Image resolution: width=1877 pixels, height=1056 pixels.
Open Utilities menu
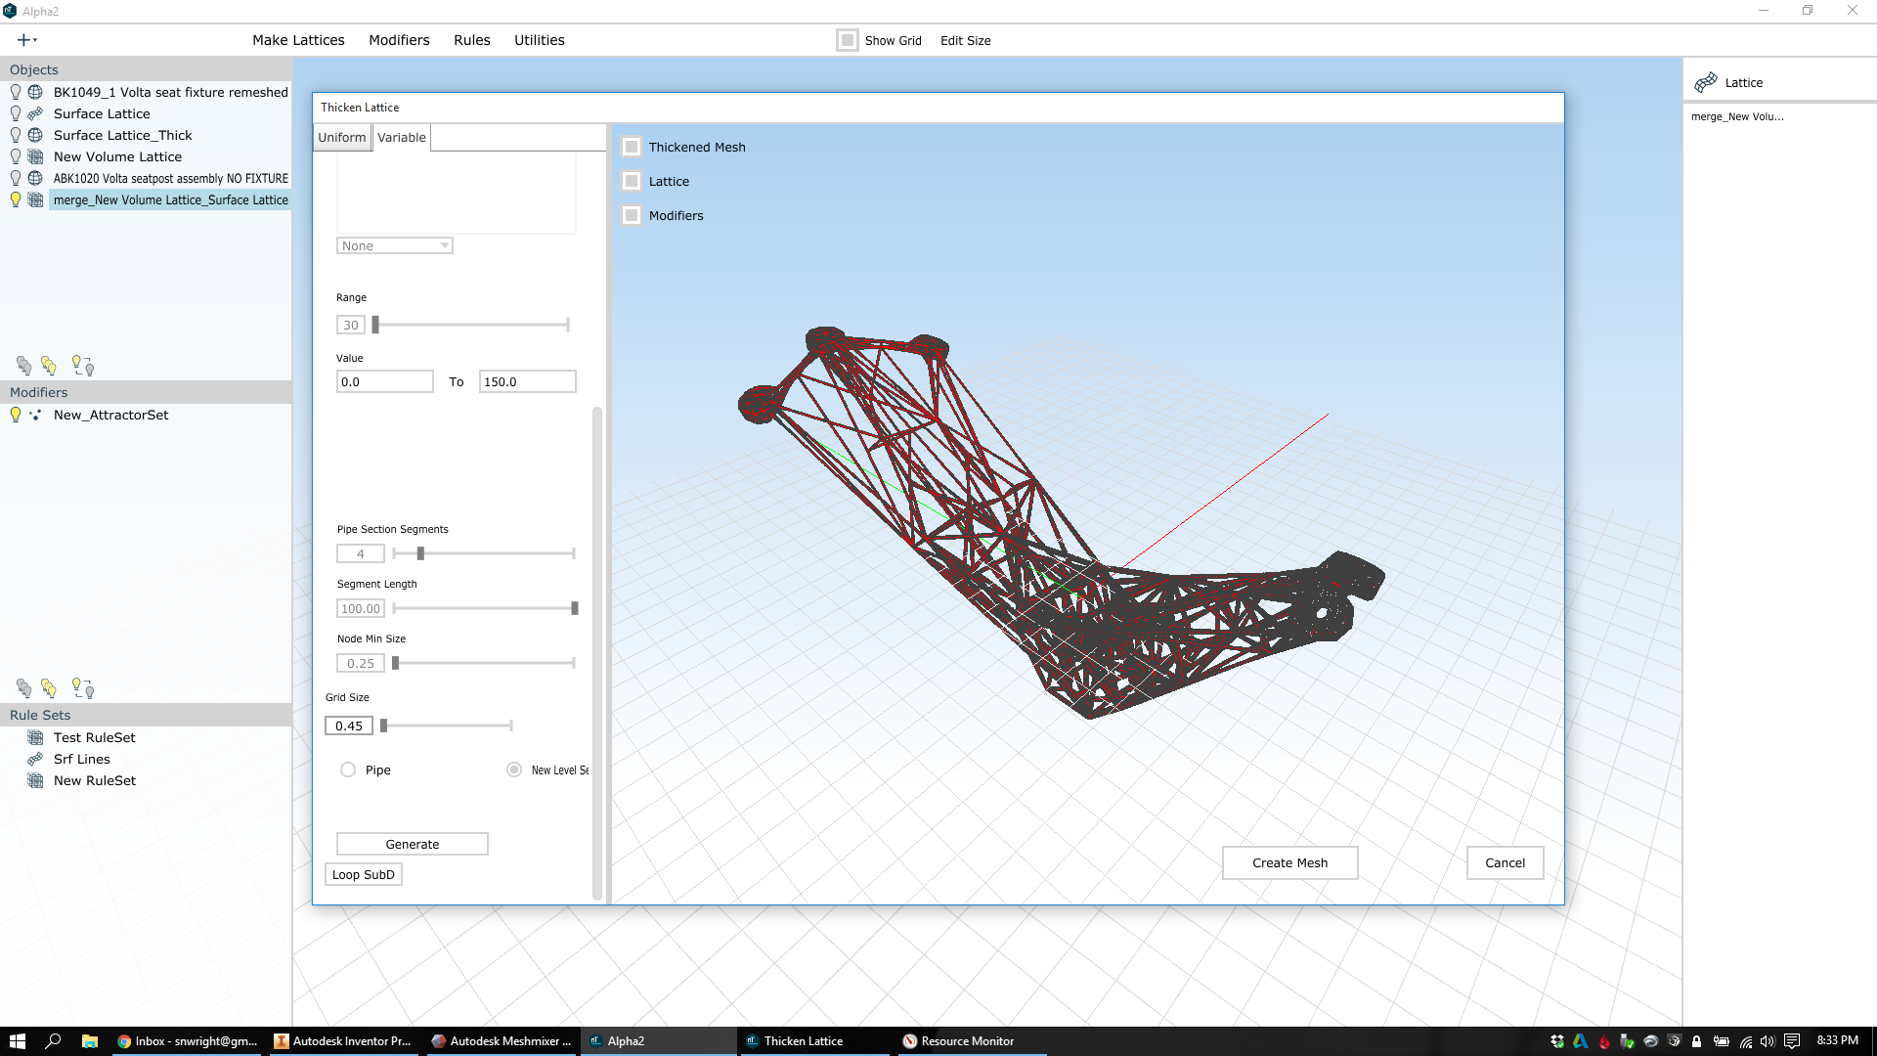tap(540, 40)
